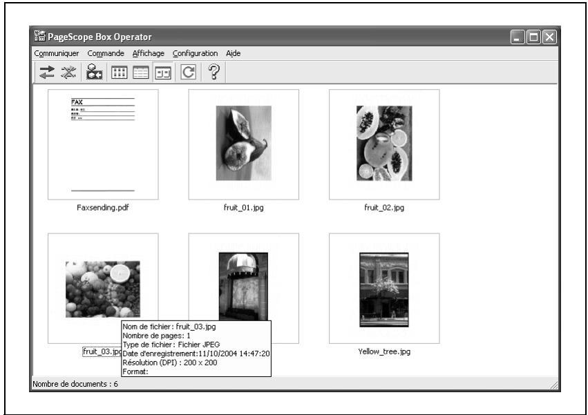Click the connect transfer arrows icon
The height and width of the screenshot is (415, 588).
[47, 72]
